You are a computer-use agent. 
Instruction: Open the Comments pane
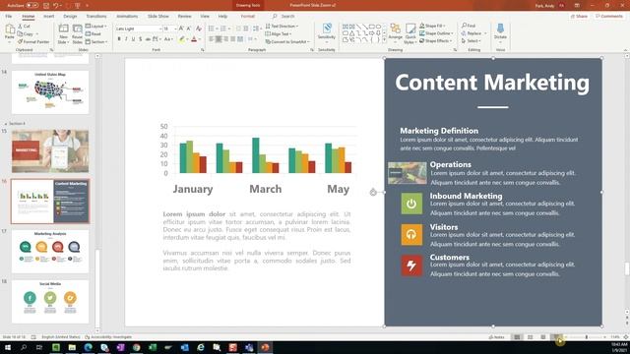[609, 16]
